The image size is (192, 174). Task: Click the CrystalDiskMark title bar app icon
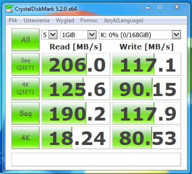9,9
